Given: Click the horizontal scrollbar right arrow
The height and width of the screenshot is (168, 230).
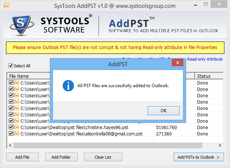Looking at the screenshot, I should (220, 146).
